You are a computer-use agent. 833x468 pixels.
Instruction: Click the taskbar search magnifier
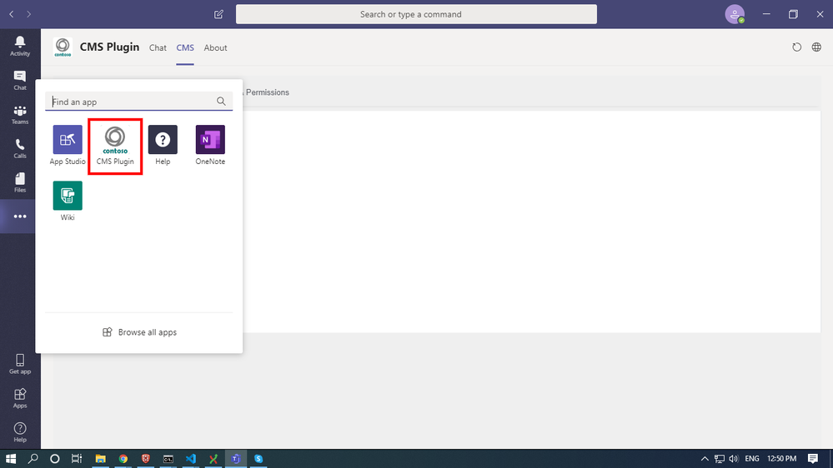33,459
